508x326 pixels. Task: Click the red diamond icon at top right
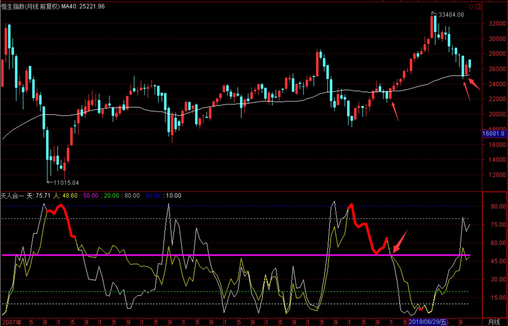[471, 7]
